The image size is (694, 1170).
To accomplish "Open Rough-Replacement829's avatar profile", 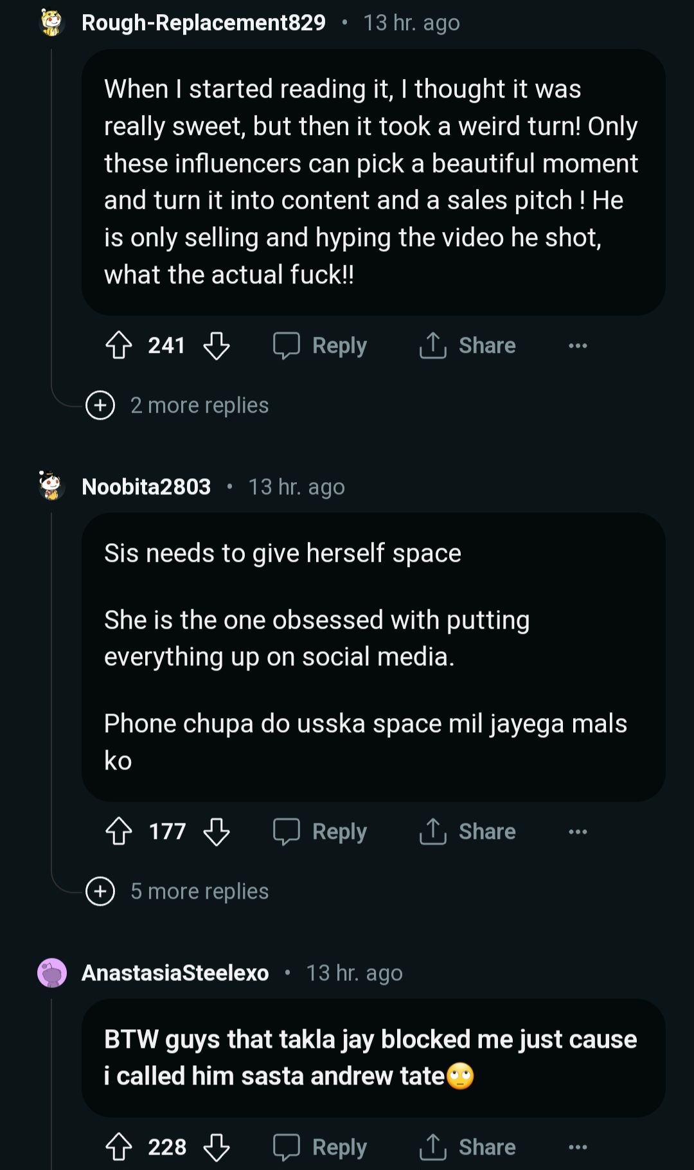I will tap(51, 22).
